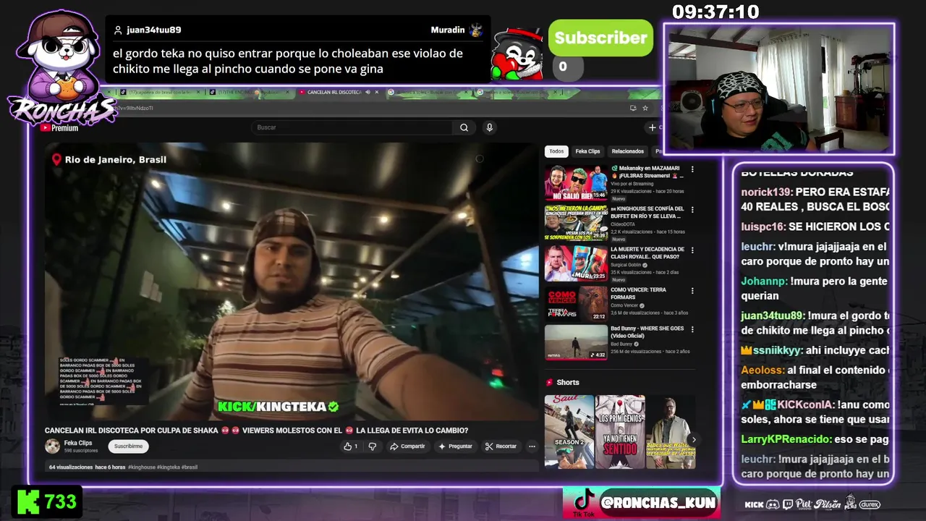Click the juan34tuu89 user icon in alert
The image size is (926, 521).
pyautogui.click(x=118, y=30)
